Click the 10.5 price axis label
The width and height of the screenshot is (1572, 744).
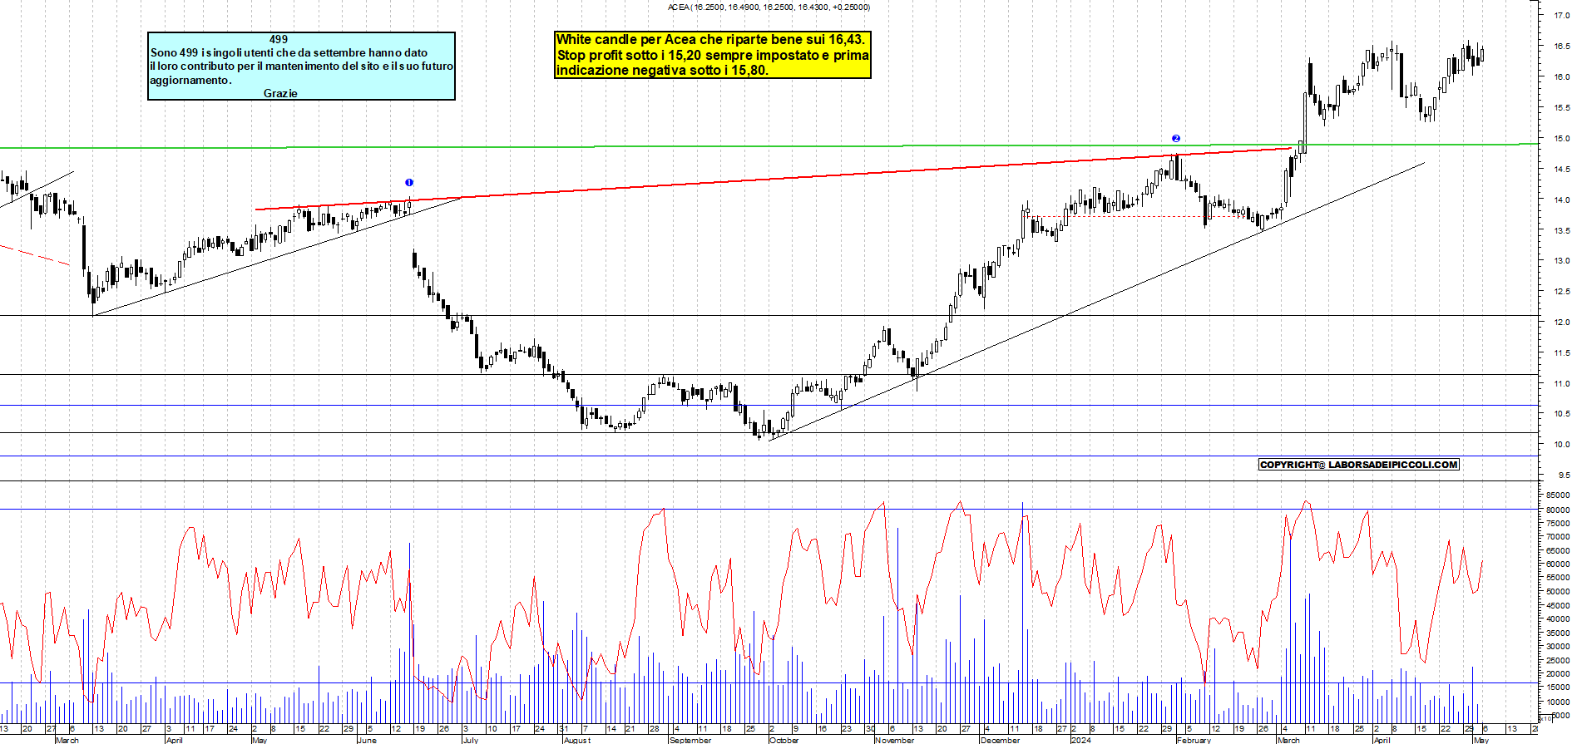(x=1562, y=414)
